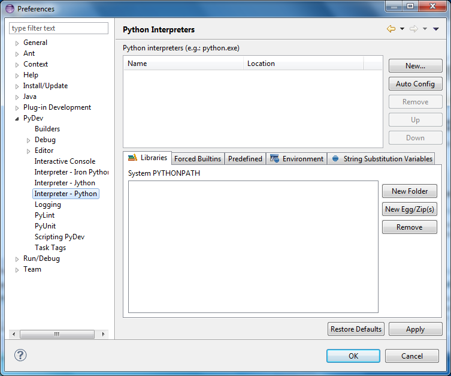Open the forward history dropdown arrow
The height and width of the screenshot is (376, 451).
point(425,29)
